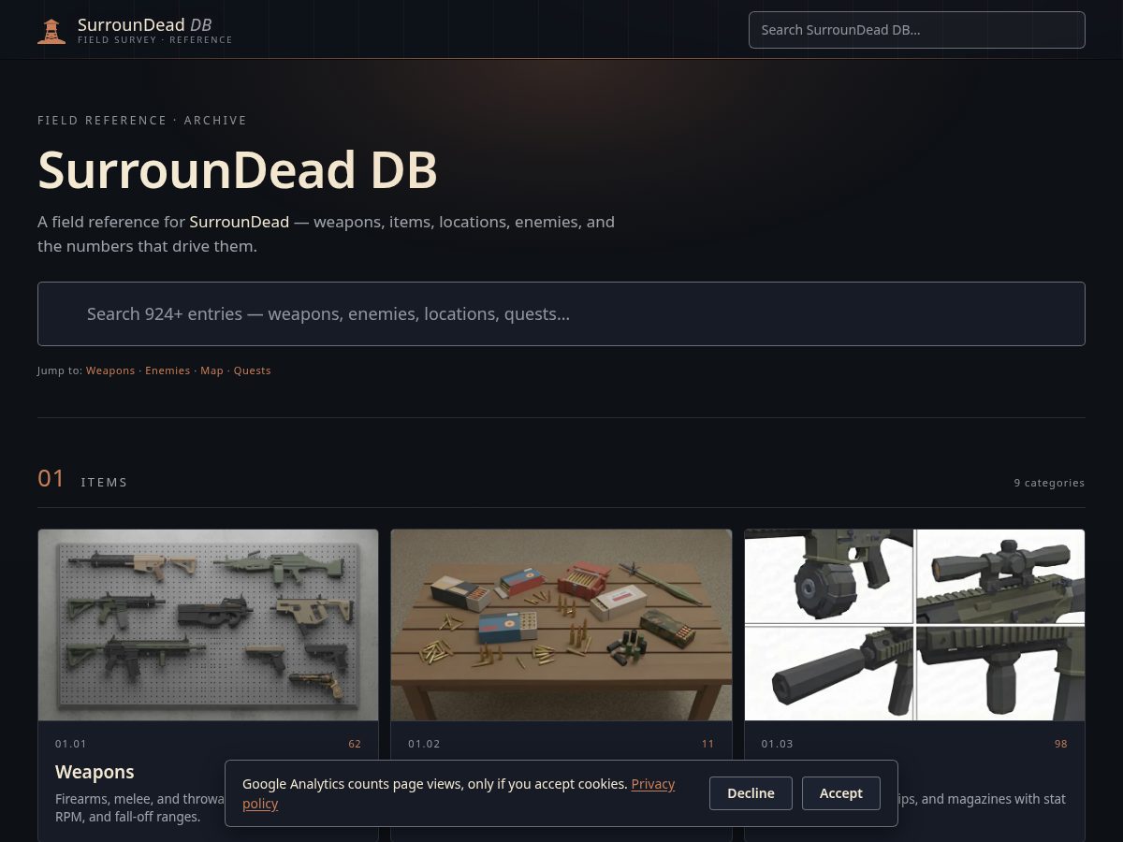Click the main Search 924+ entries box
The width and height of the screenshot is (1123, 842).
click(x=561, y=313)
